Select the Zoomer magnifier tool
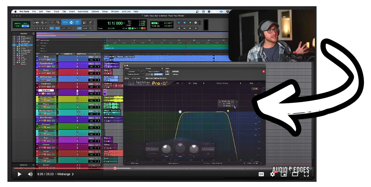This screenshot has height=187, width=371. [x=58, y=22]
